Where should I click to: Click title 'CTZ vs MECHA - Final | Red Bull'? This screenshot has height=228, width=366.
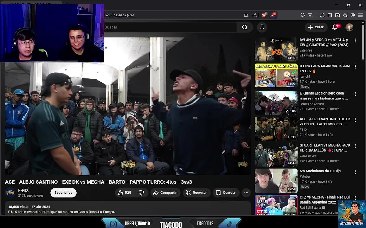coord(325,199)
